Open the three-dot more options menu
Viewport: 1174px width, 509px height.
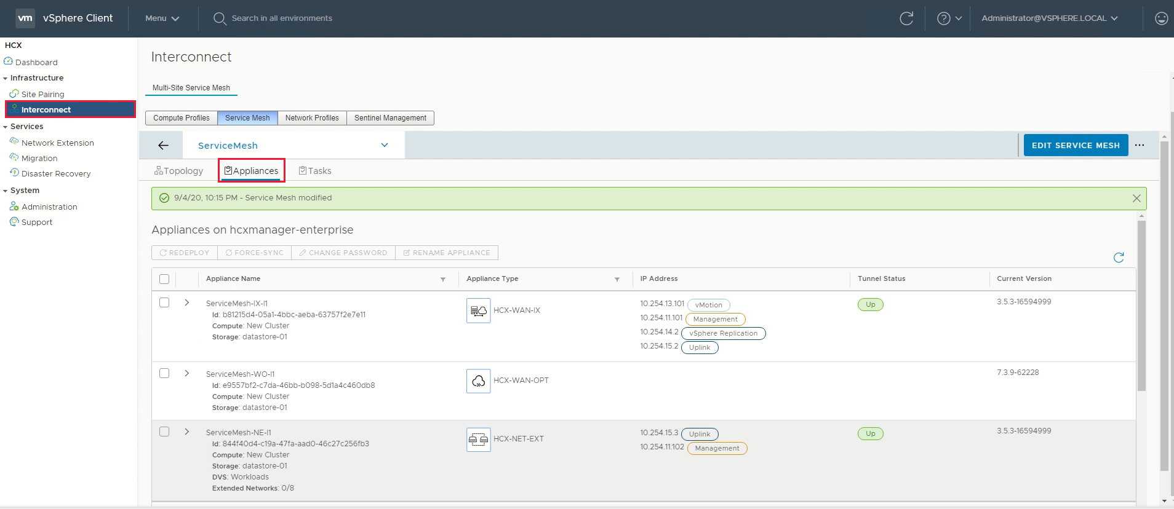click(x=1140, y=146)
